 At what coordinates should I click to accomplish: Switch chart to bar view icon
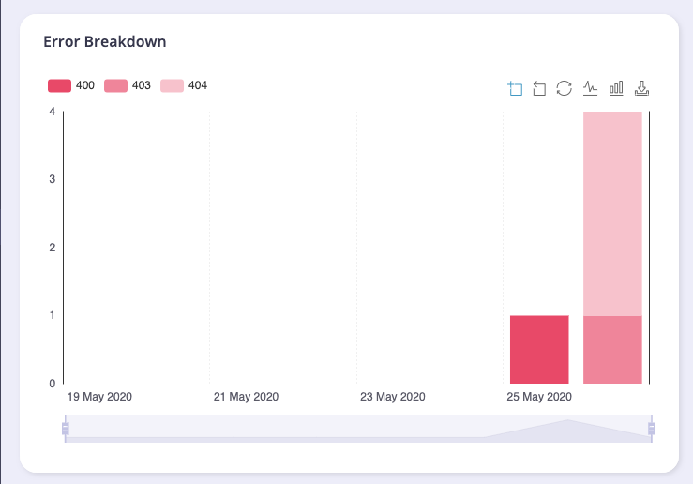tap(616, 88)
